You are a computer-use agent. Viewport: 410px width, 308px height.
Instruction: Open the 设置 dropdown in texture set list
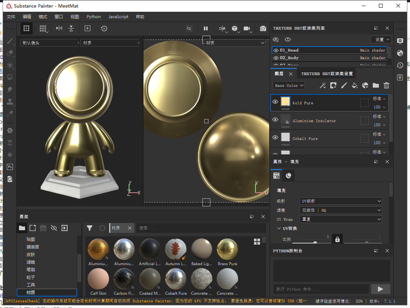click(x=381, y=39)
